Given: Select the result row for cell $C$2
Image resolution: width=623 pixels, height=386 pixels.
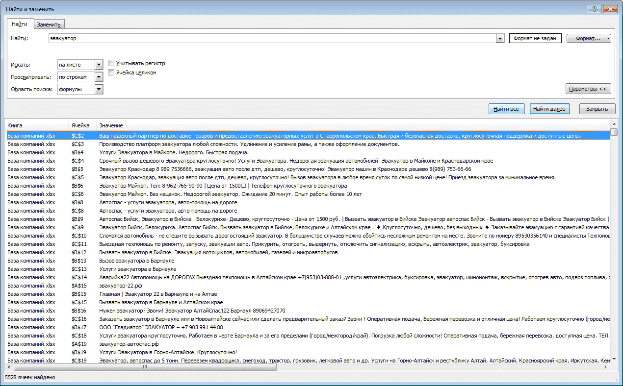Looking at the screenshot, I should (x=308, y=136).
